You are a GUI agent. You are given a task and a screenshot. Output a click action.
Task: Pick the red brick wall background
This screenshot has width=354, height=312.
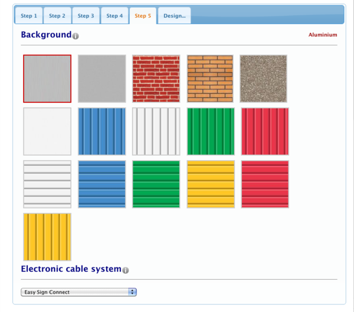click(156, 79)
